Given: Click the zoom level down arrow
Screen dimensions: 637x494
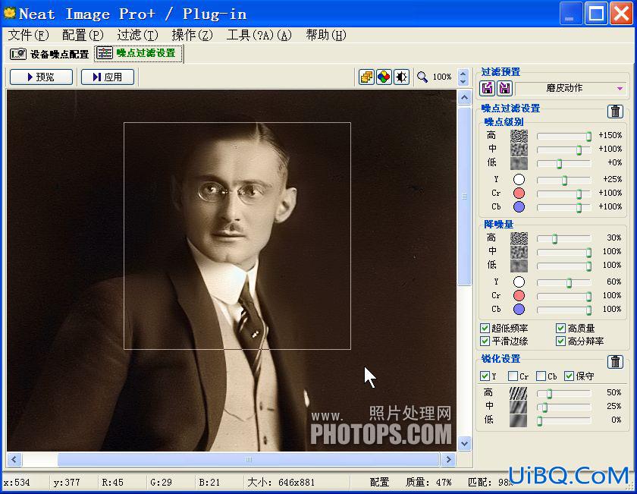Looking at the screenshot, I should pyautogui.click(x=463, y=81).
